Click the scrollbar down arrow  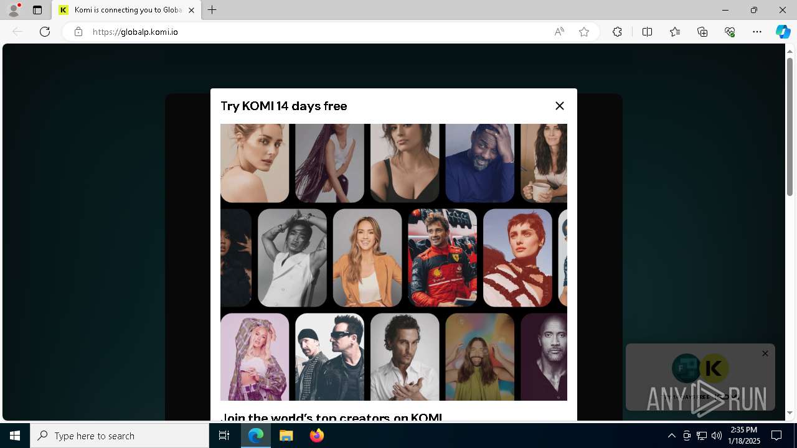790,413
